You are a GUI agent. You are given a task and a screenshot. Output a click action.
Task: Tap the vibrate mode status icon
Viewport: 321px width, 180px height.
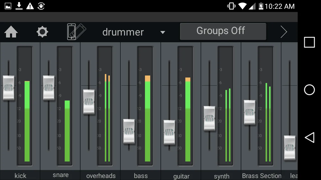pyautogui.click(x=231, y=6)
